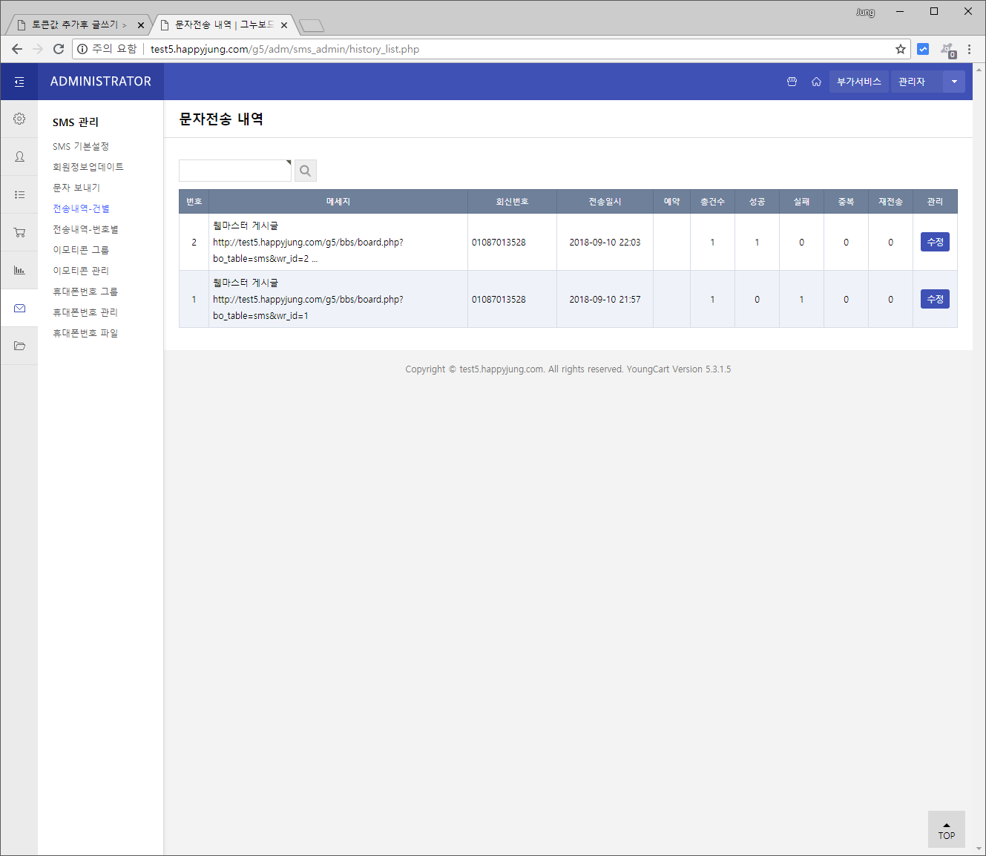This screenshot has width=986, height=856.
Task: Focus the message search input field
Action: click(x=235, y=171)
